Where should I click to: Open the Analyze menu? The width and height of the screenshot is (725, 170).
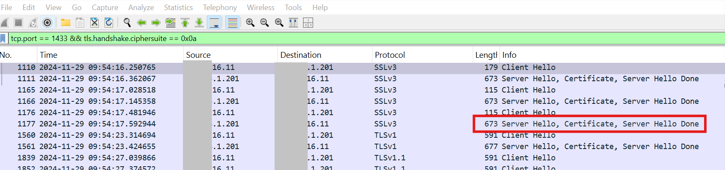click(x=141, y=8)
